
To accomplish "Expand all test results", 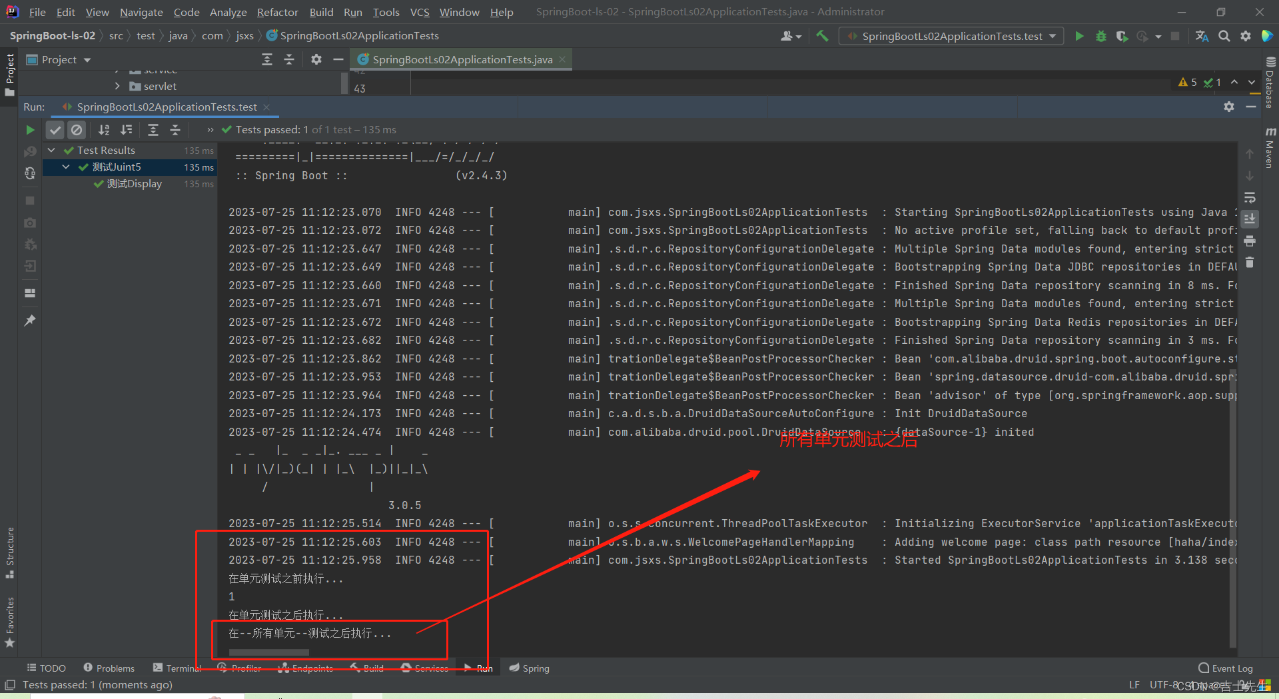I will click(x=153, y=130).
